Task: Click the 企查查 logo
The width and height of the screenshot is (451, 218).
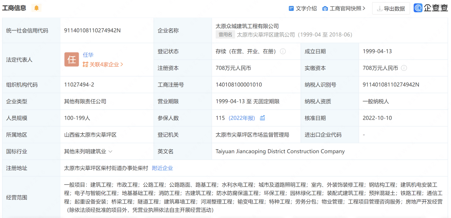Action: (x=431, y=8)
